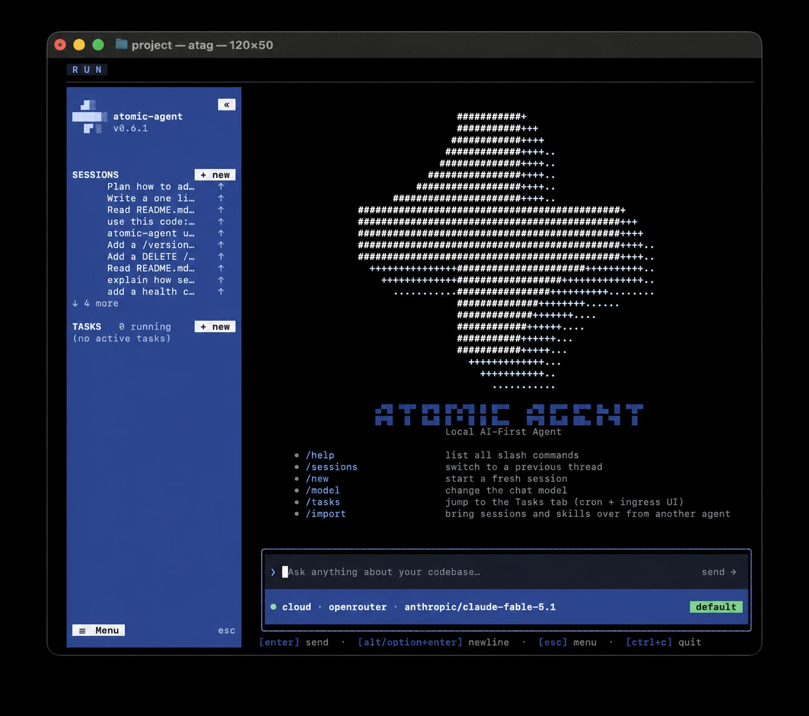Click the '[ctrl+c] quit' hint
The width and height of the screenshot is (809, 716).
[x=663, y=642]
